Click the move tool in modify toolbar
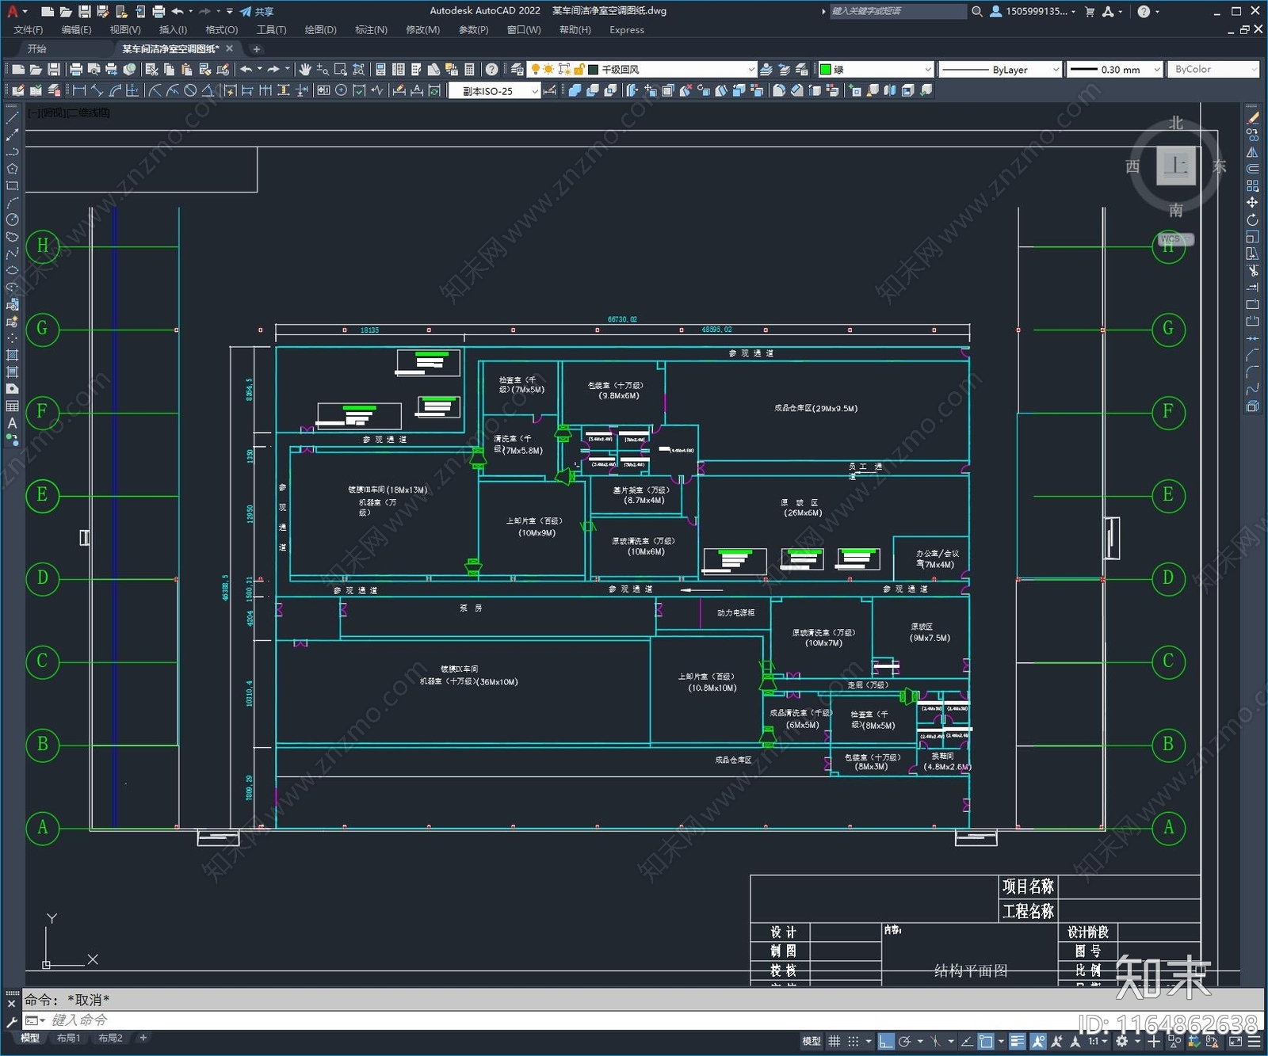This screenshot has height=1056, width=1268. pos(1252,203)
